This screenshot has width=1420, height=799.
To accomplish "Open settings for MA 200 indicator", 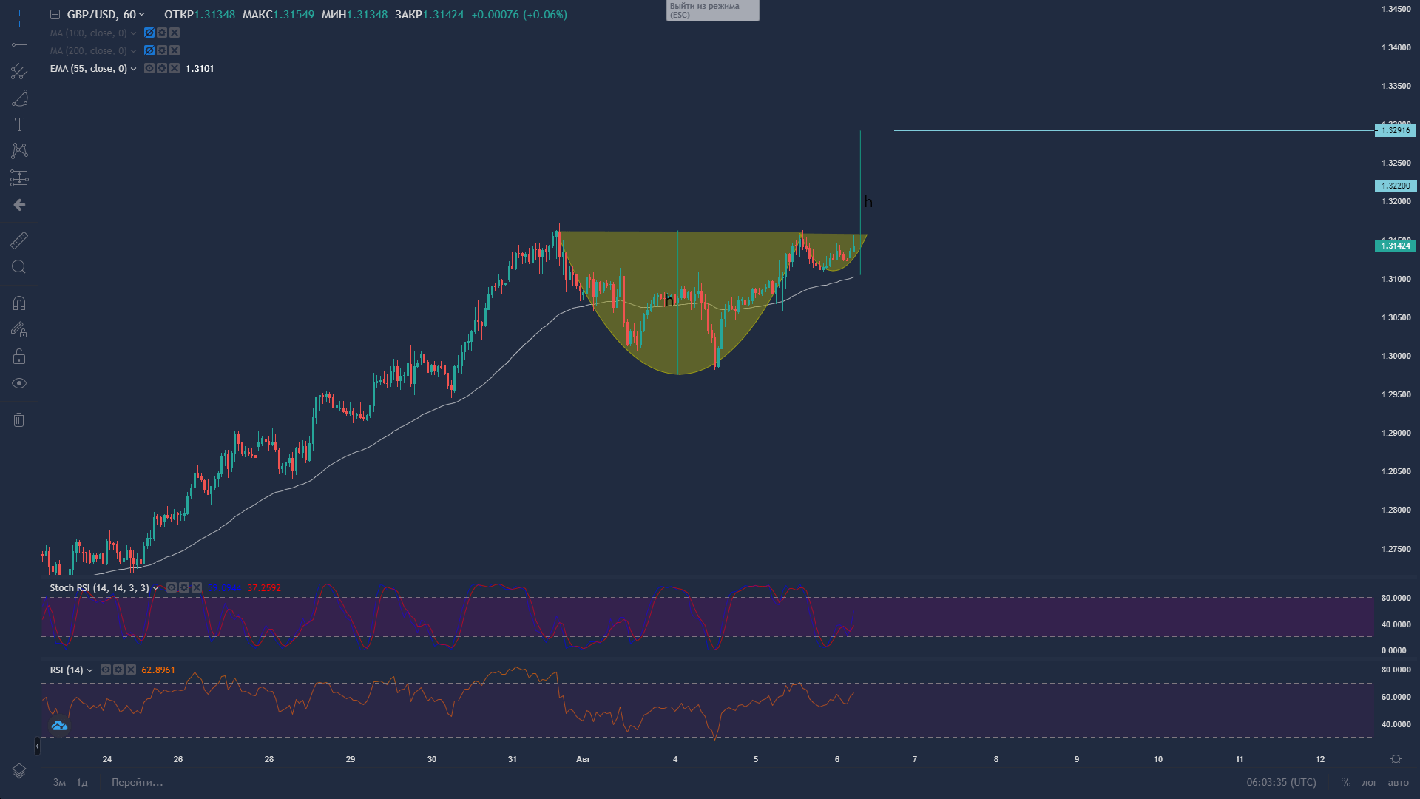I will tap(162, 50).
